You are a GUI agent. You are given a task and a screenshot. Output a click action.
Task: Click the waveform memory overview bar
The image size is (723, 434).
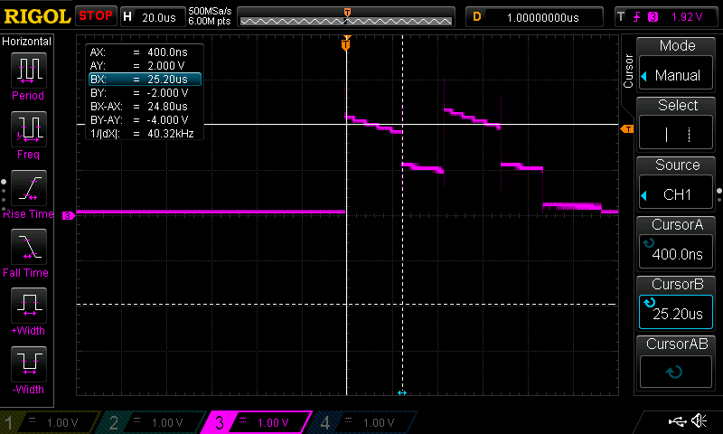[x=346, y=17]
